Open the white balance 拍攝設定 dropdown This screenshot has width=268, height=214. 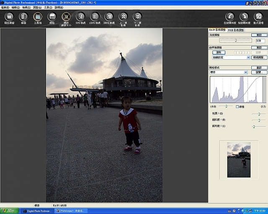tap(231, 58)
